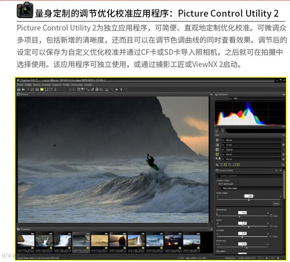This screenshot has height=262, width=290.
Task: Click the Brightness slider track
Action: pyautogui.click(x=242, y=247)
